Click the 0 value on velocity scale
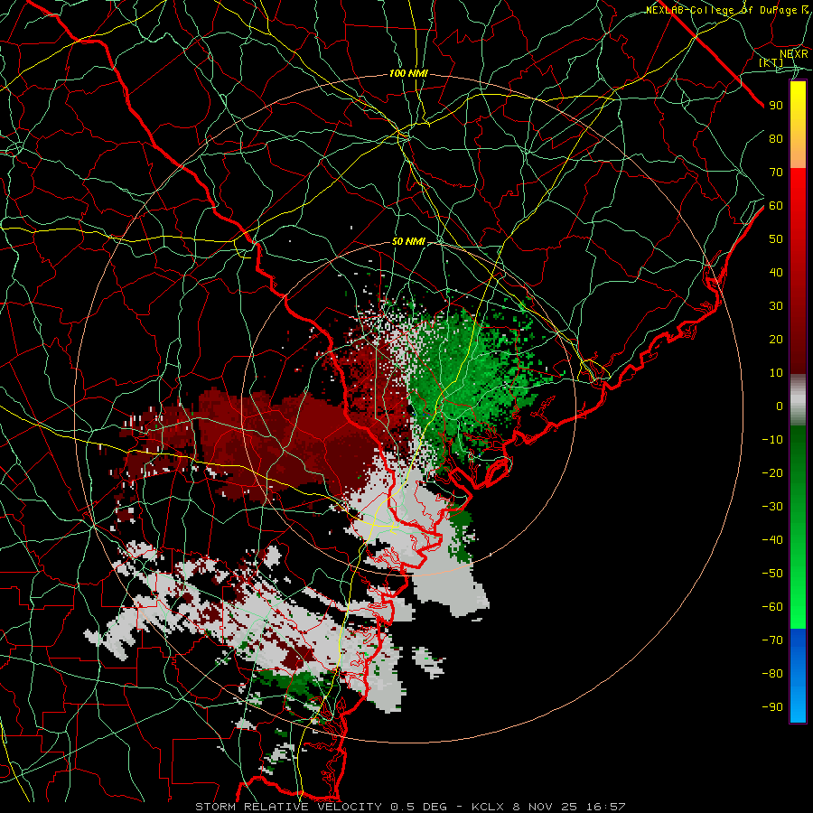This screenshot has height=813, width=813. point(780,406)
